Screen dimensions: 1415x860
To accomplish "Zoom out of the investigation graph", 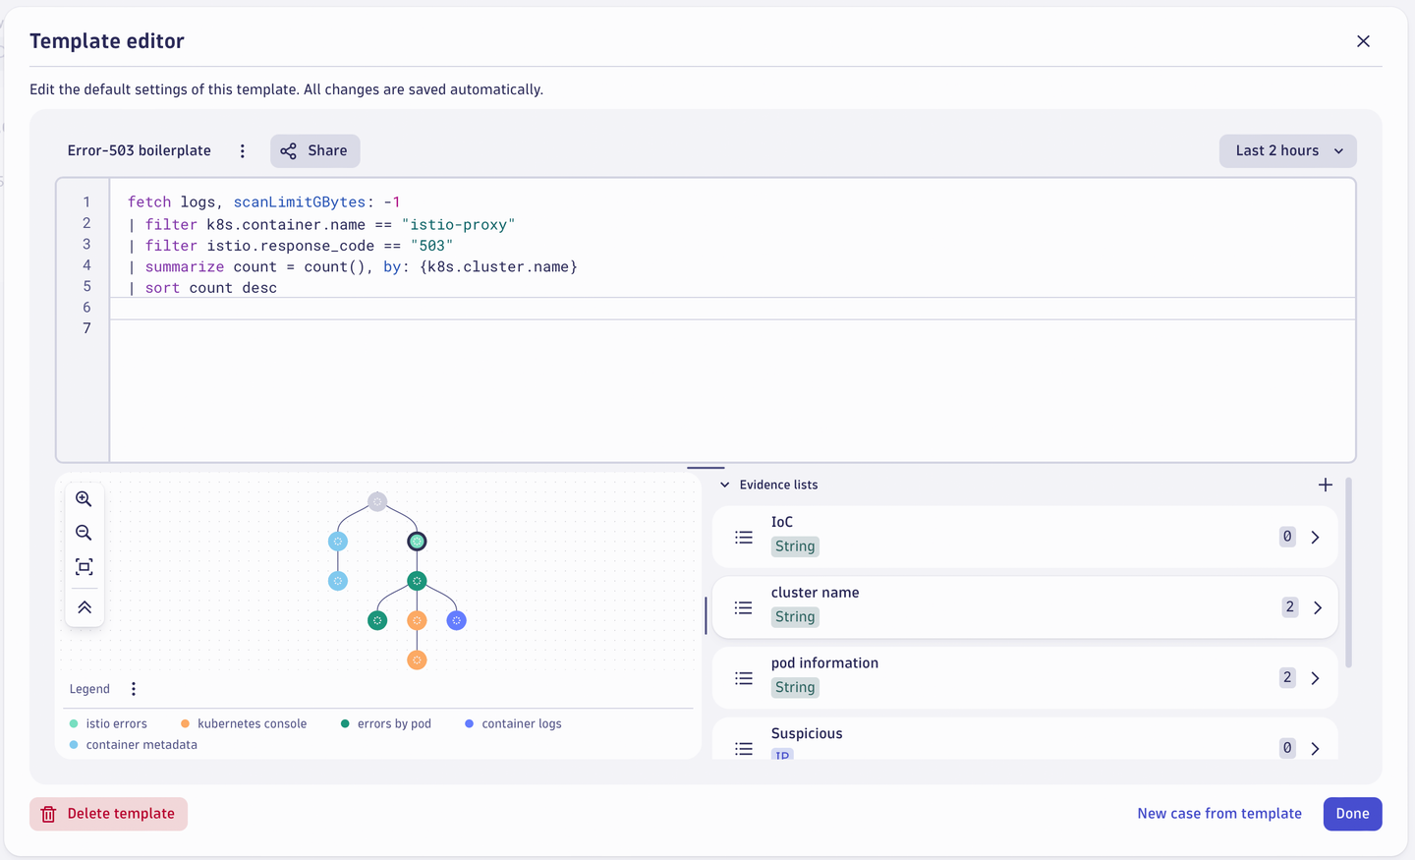I will 85,533.
